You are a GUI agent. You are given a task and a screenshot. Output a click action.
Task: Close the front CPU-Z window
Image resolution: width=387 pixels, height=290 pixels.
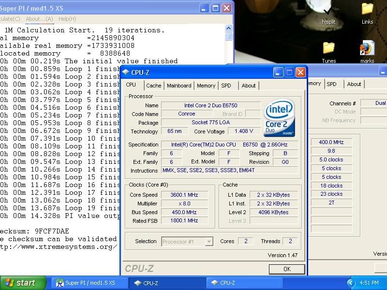point(300,72)
